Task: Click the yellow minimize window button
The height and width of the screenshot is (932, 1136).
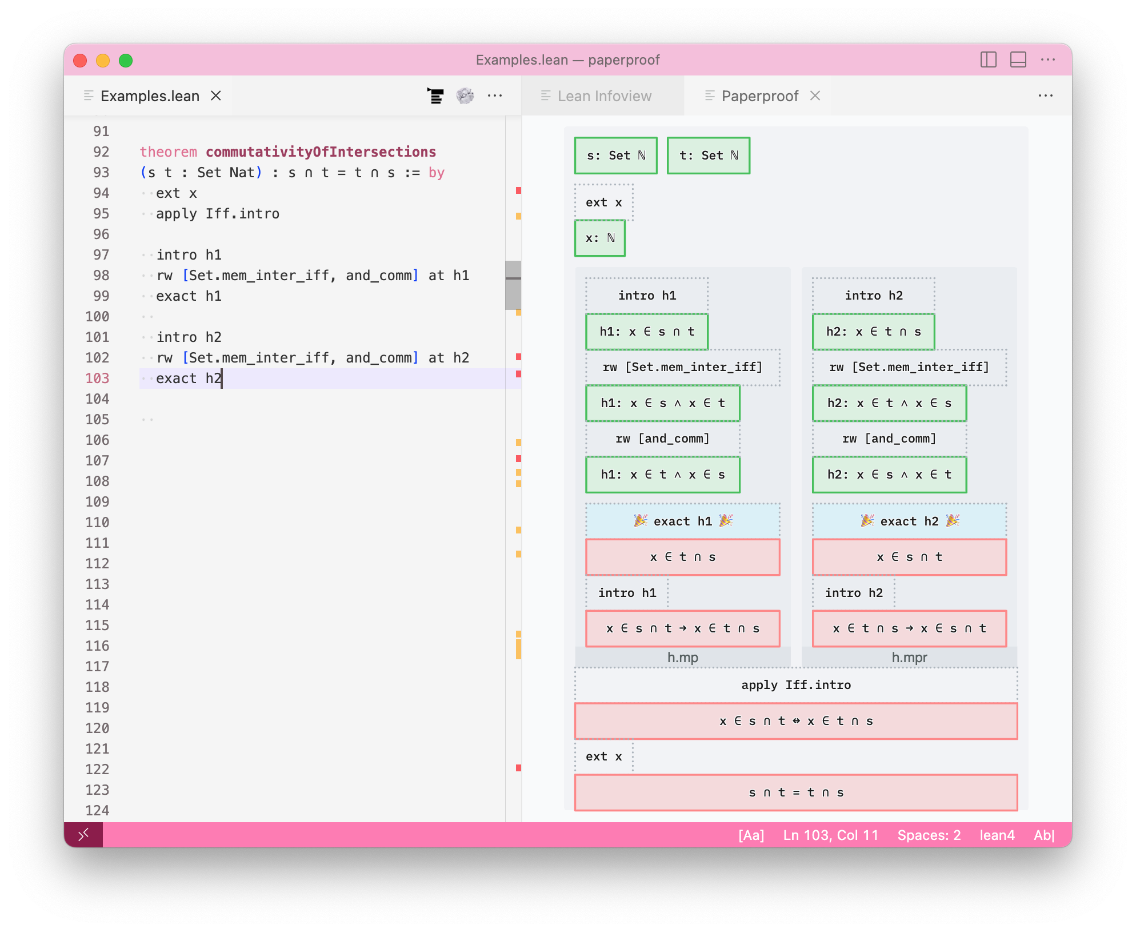Action: pos(103,60)
